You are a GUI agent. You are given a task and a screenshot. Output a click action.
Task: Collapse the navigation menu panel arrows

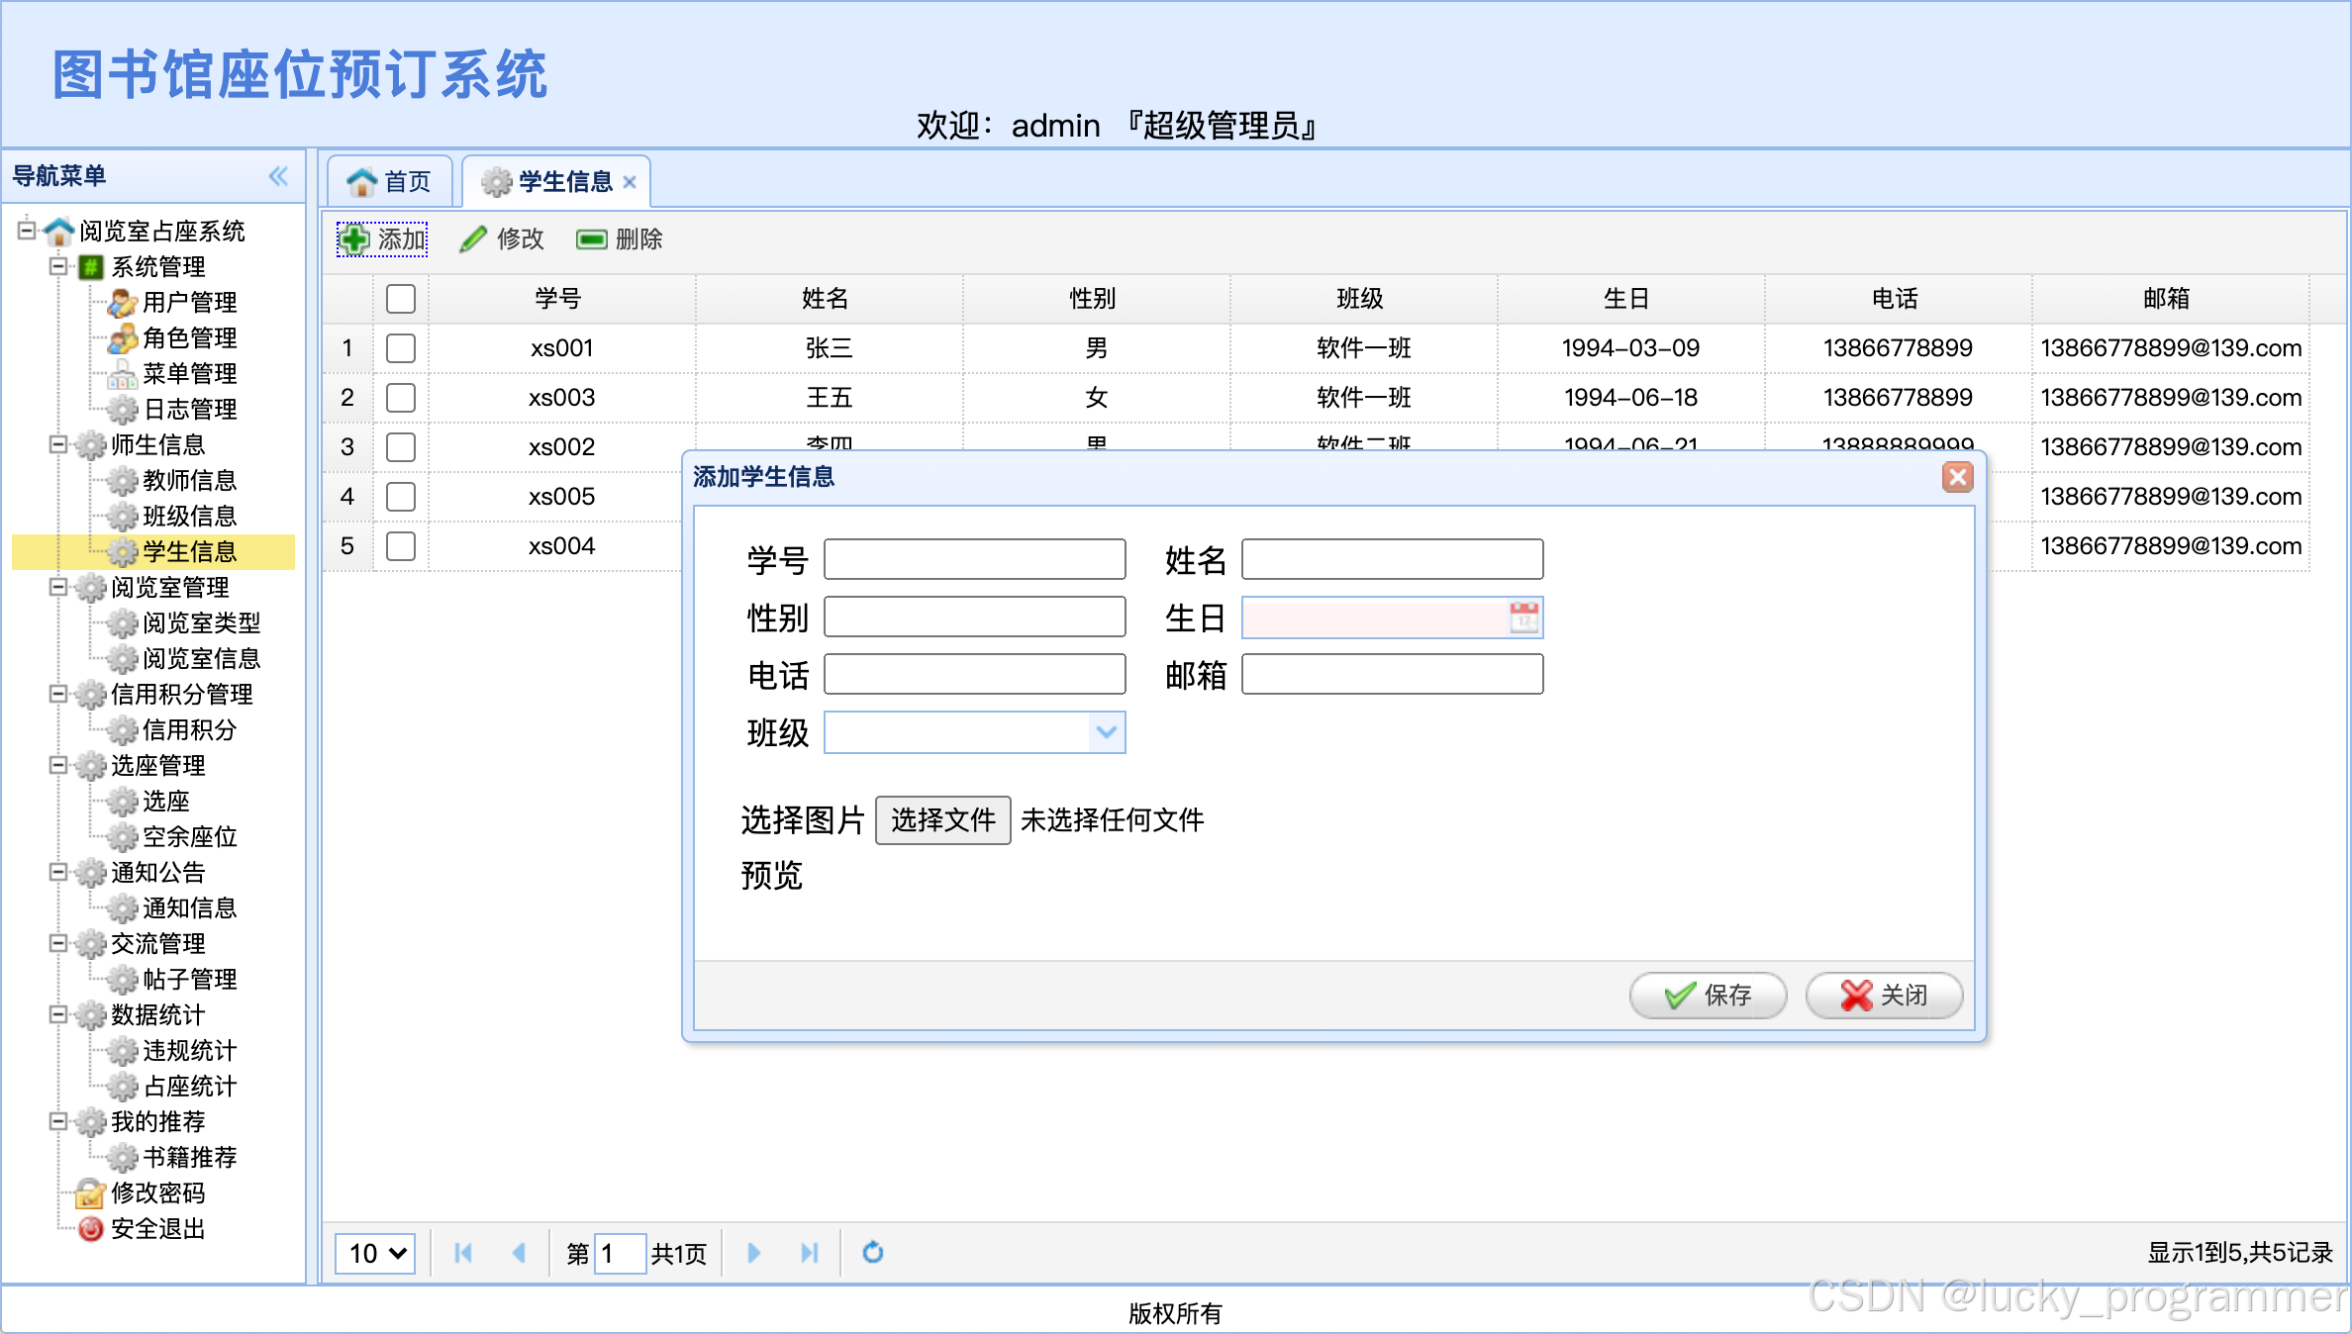[278, 176]
